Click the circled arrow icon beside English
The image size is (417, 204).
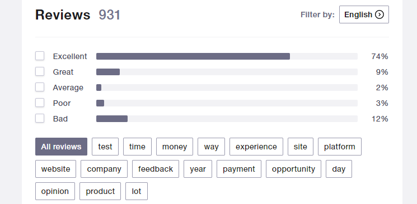[379, 14]
